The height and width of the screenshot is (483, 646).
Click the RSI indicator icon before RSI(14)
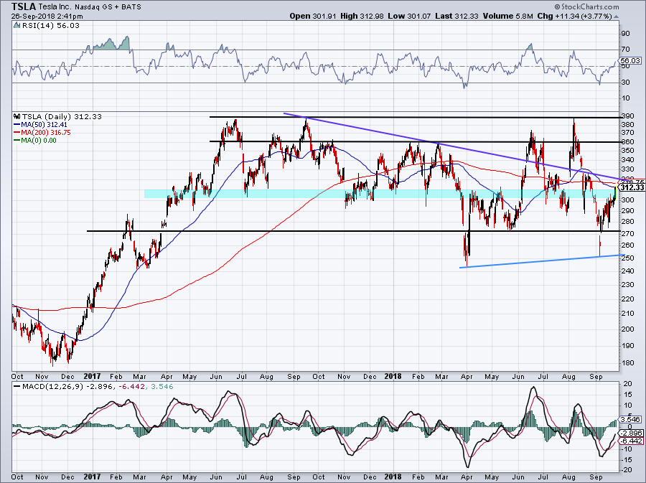coord(17,25)
